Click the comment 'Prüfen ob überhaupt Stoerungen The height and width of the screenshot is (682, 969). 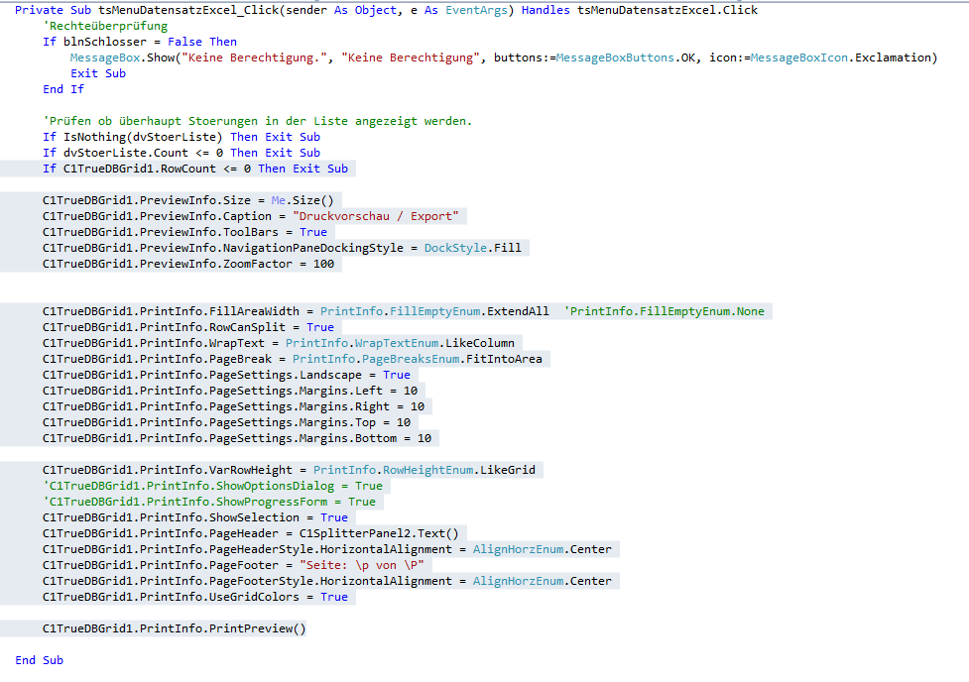257,121
